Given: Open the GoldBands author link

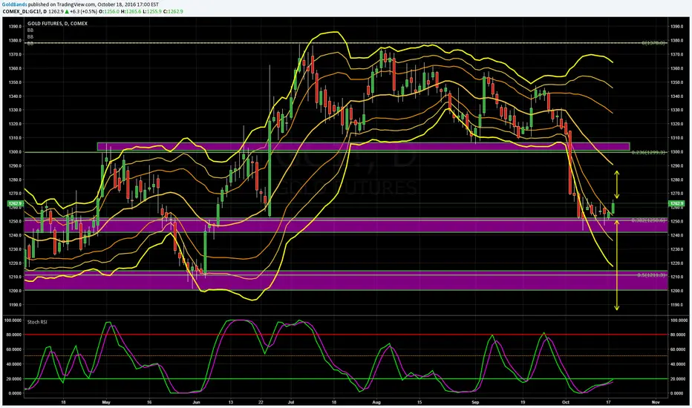Looking at the screenshot, I should click(15, 4).
